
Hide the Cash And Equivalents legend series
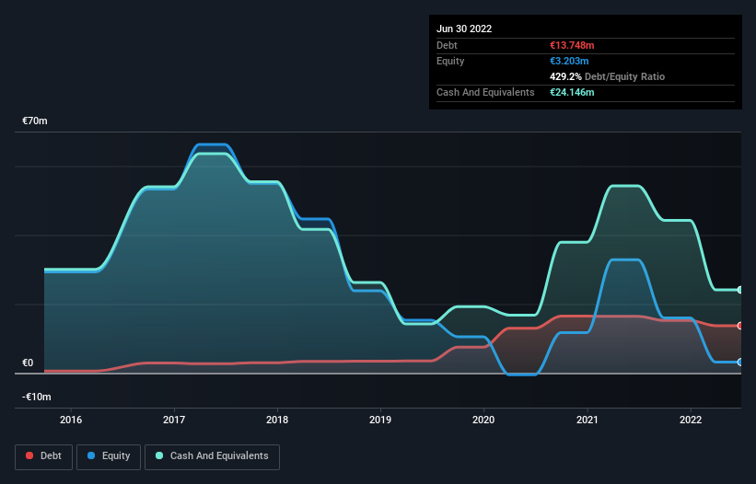(x=212, y=455)
